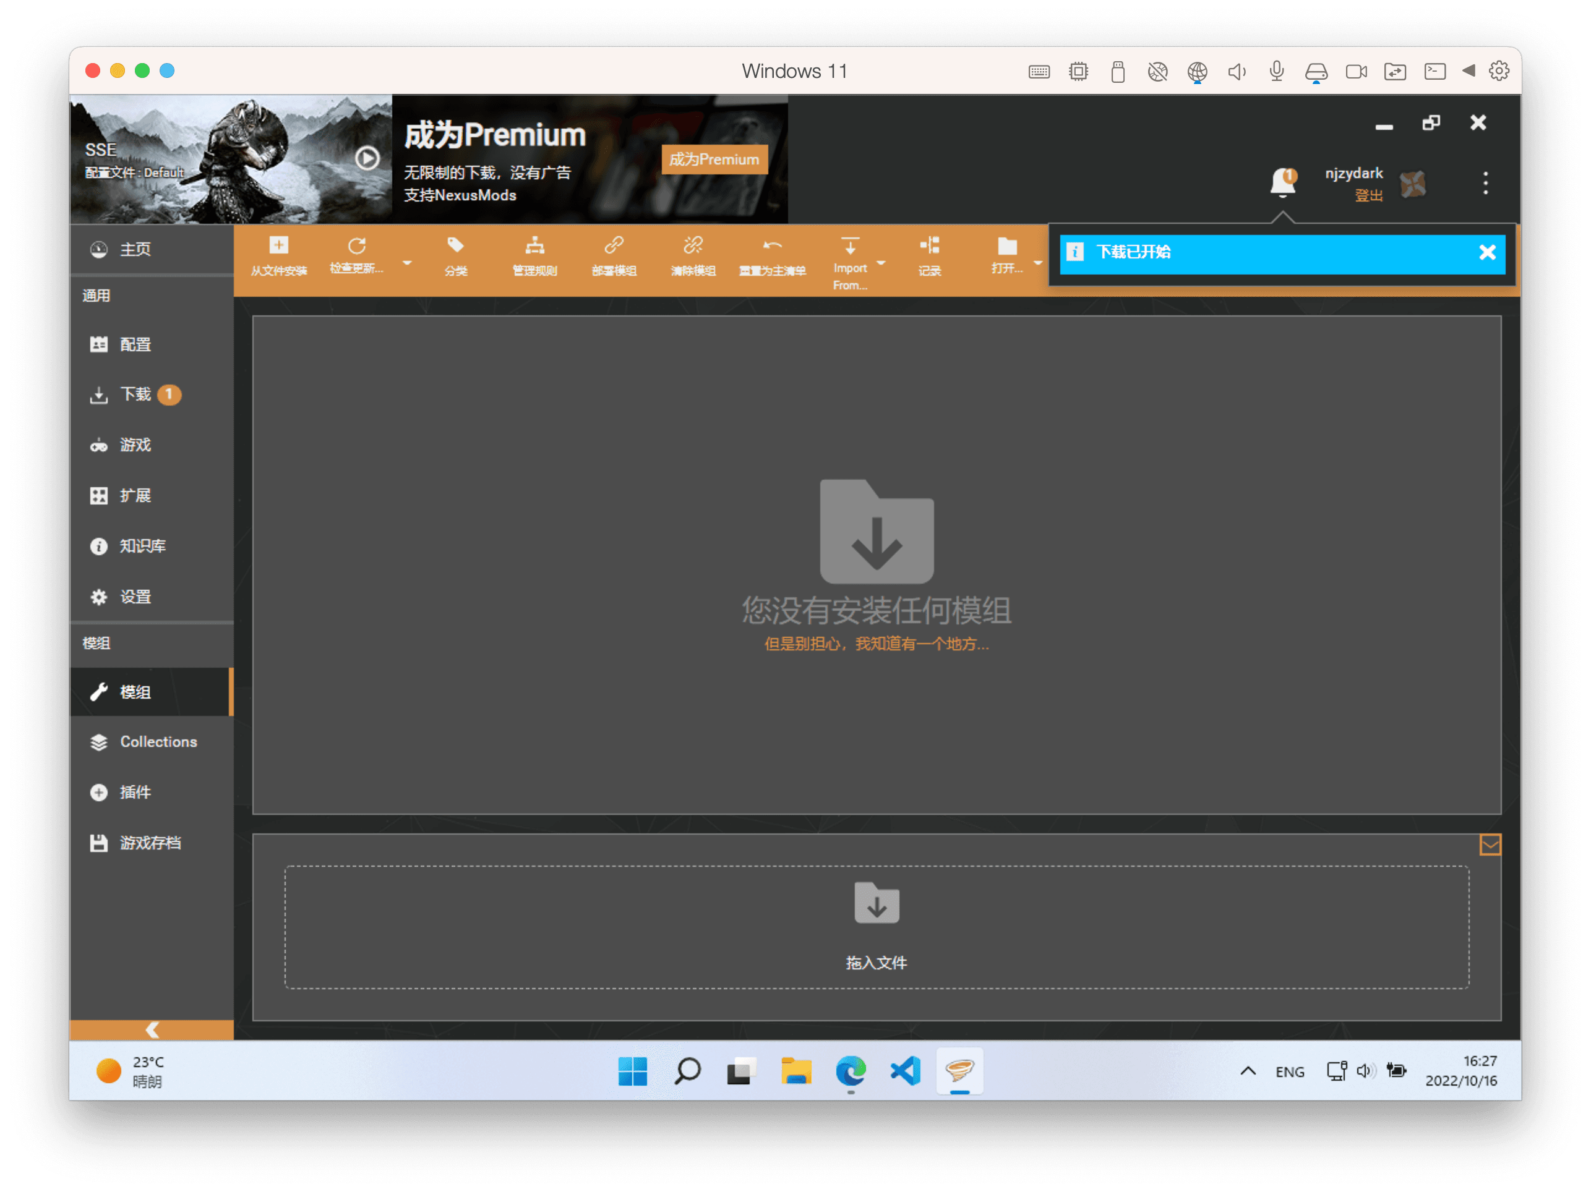The width and height of the screenshot is (1591, 1192).
Task: Click the SSE game banner thumbnail
Action: click(x=230, y=160)
